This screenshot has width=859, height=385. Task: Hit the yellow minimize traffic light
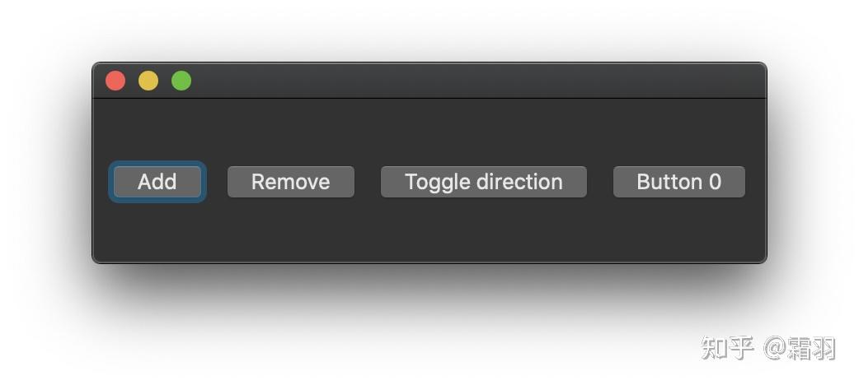click(148, 81)
